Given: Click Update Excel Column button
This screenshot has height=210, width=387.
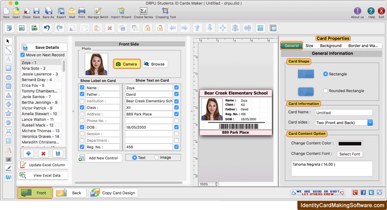Looking at the screenshot, I should pyautogui.click(x=43, y=165).
